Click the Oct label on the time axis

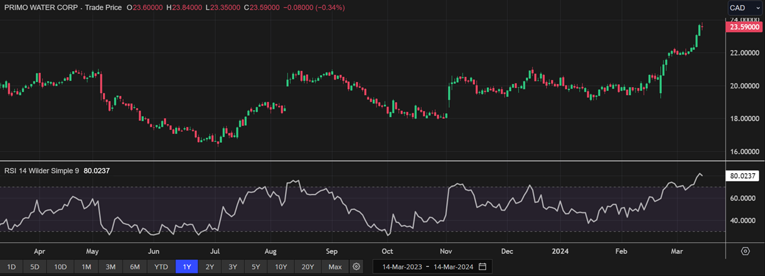click(387, 251)
